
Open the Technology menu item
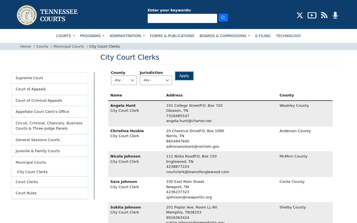click(x=288, y=36)
